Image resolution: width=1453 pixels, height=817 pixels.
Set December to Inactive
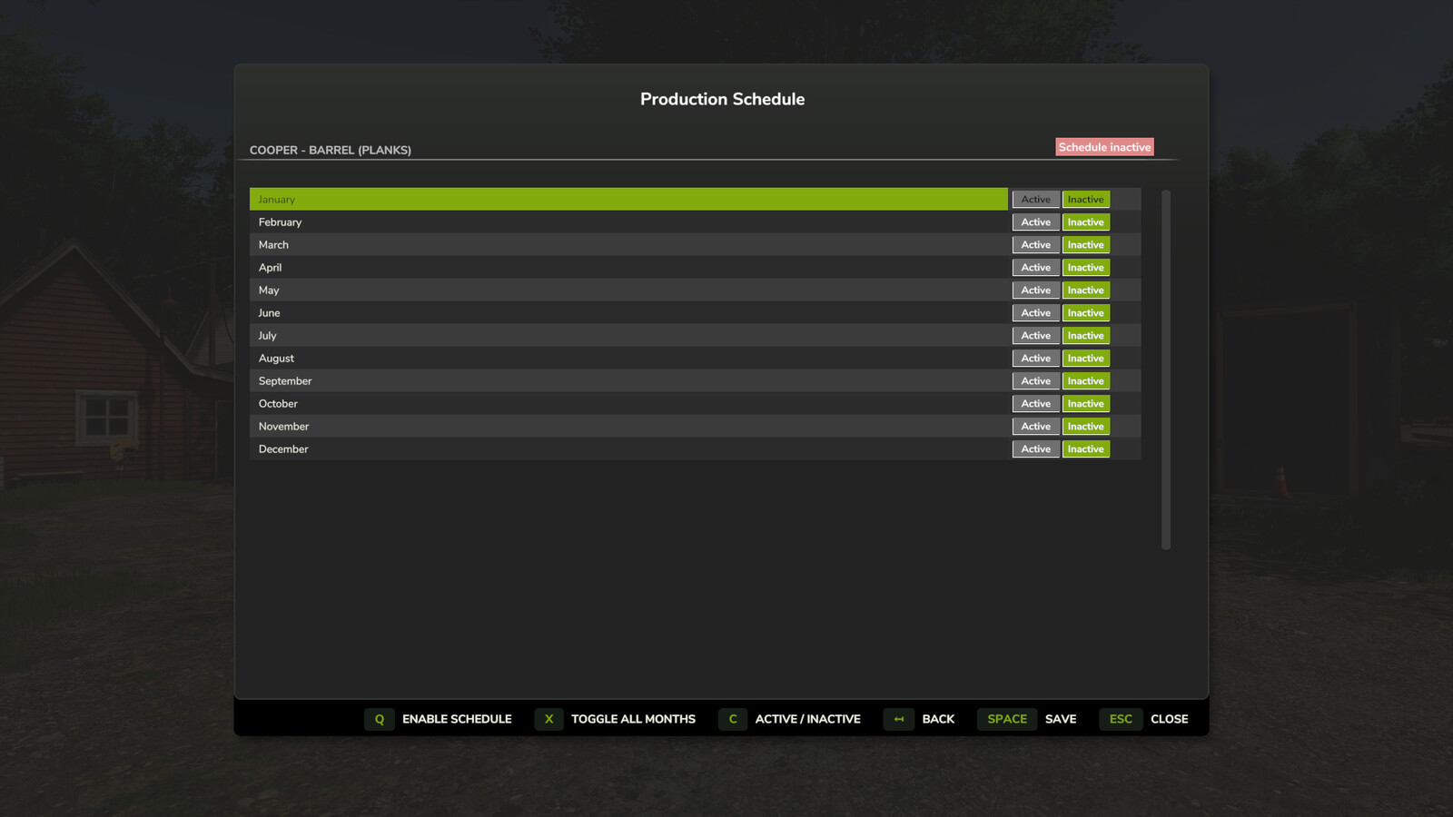tap(1086, 449)
